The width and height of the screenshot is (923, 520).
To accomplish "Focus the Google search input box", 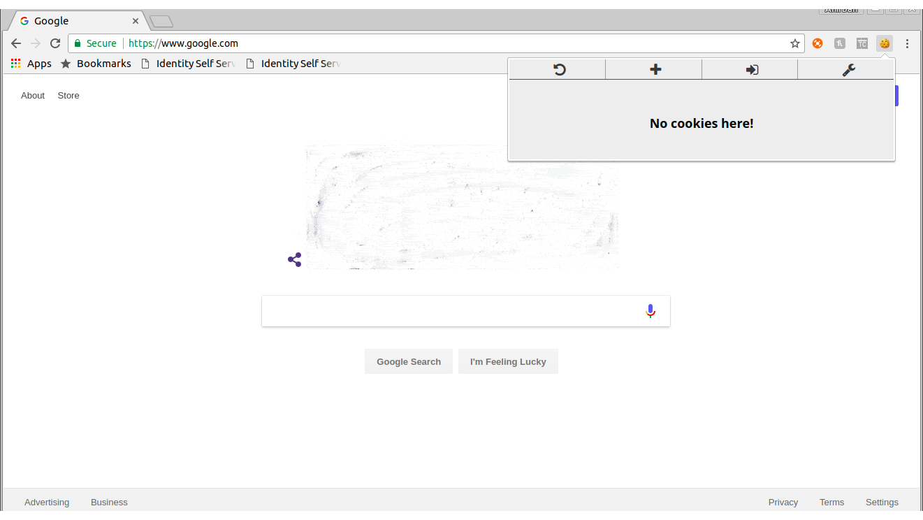I will [451, 311].
